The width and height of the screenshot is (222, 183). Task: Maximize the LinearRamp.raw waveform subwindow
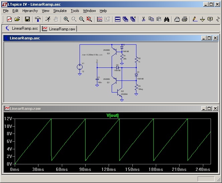pos(209,109)
